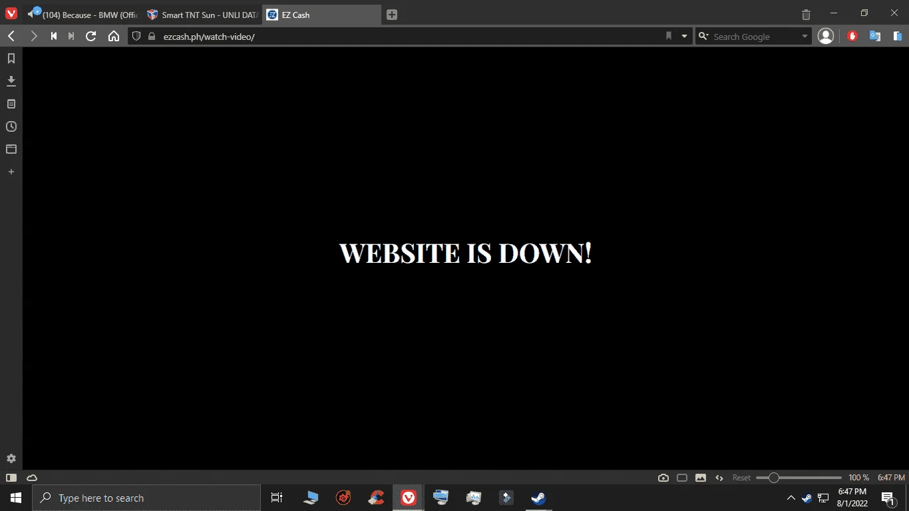The height and width of the screenshot is (511, 909).
Task: Go forward one page in history
Action: tap(33, 36)
